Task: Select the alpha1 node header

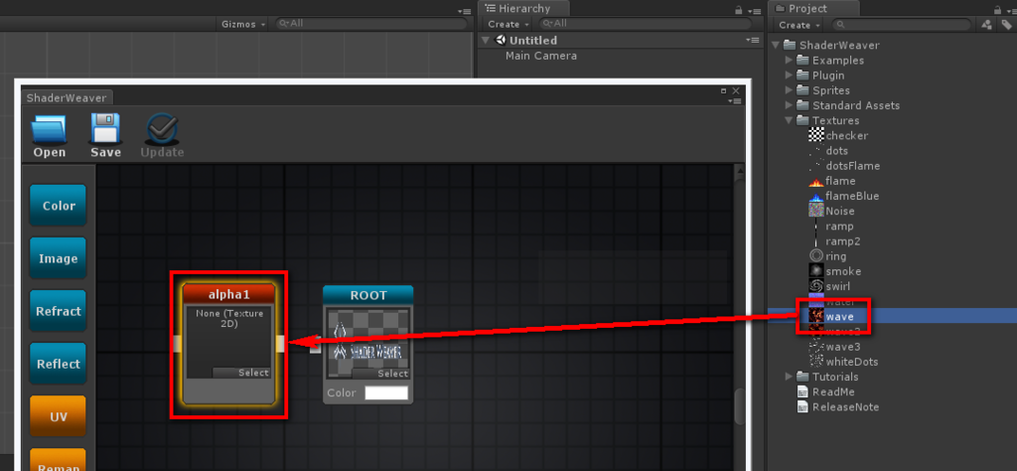Action: [x=229, y=294]
